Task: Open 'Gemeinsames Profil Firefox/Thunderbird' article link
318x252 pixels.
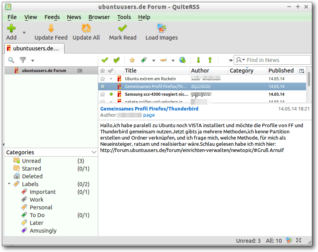Action: click(149, 109)
